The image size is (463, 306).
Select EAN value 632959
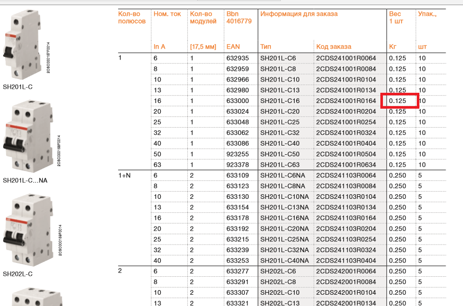coord(238,69)
